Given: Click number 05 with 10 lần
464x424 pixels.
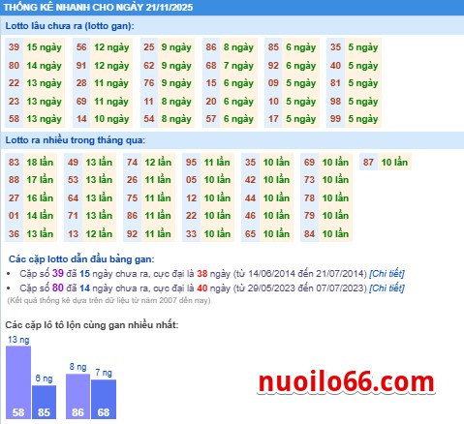Looking at the screenshot, I should point(191,180).
